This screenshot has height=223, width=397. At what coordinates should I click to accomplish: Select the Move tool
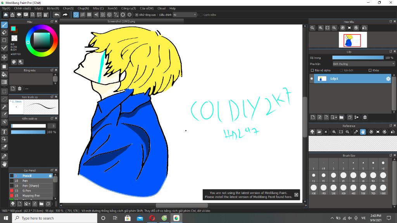pyautogui.click(x=4, y=57)
